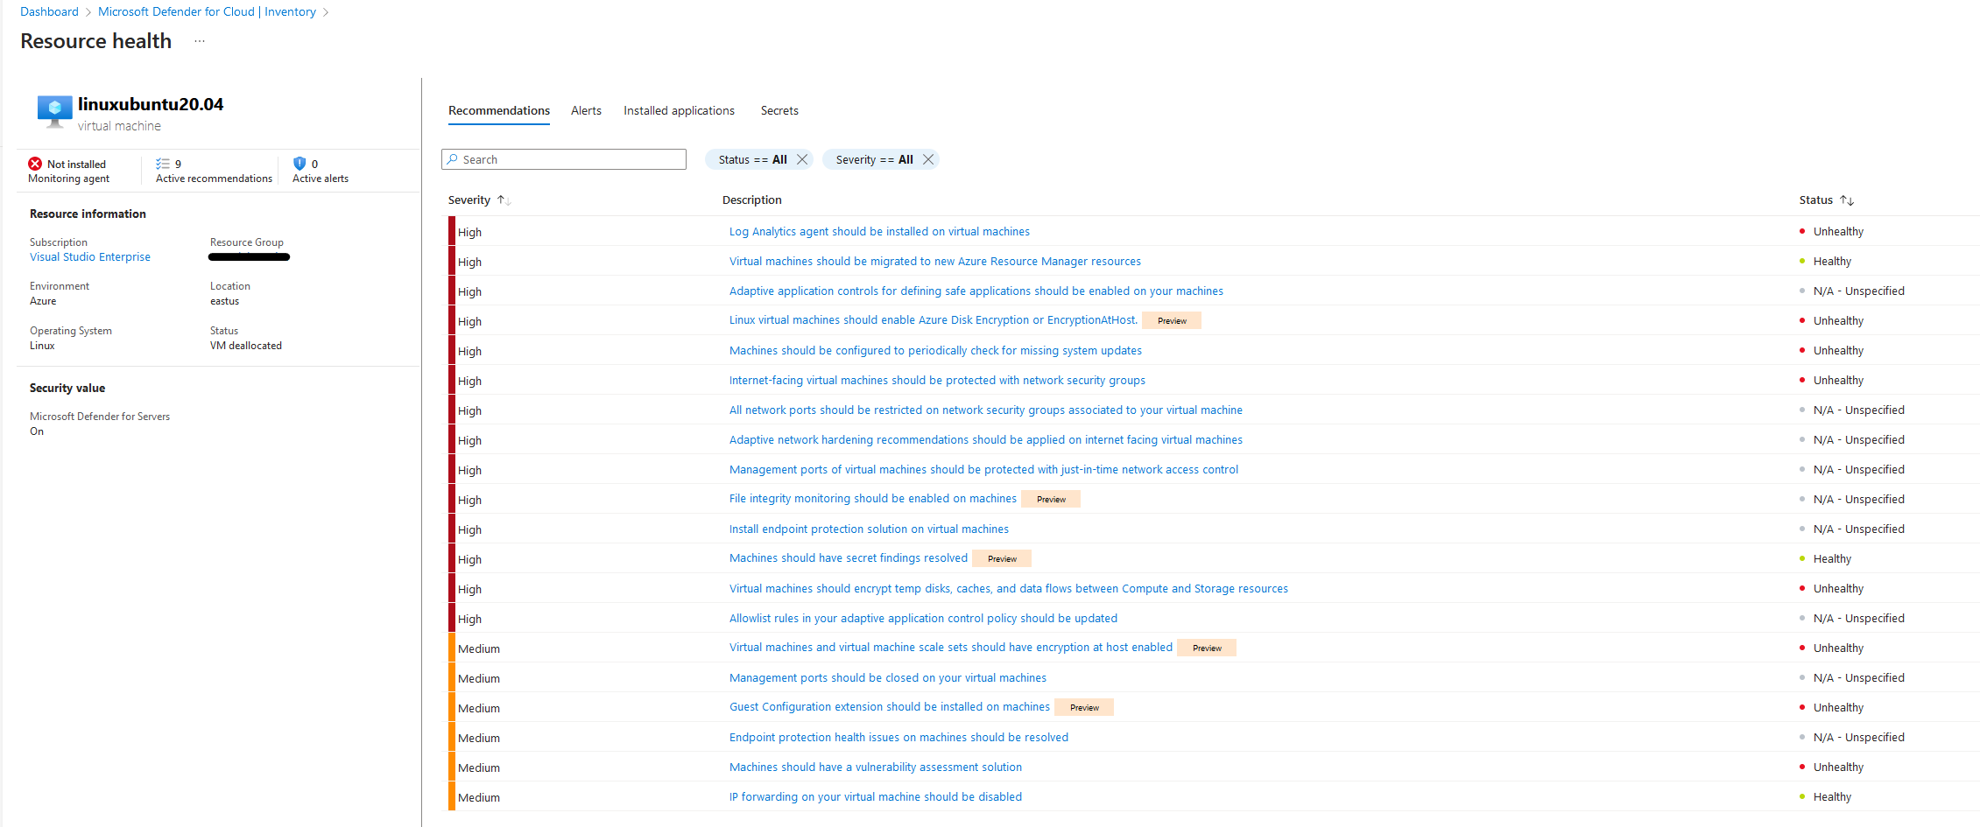Image resolution: width=1980 pixels, height=827 pixels.
Task: Click the Preview badge on secret findings resolved
Action: (1002, 558)
